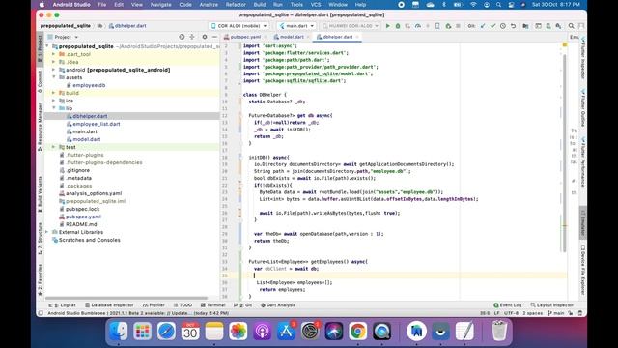Open Project panel settings gear
The width and height of the screenshot is (618, 348).
(204, 37)
